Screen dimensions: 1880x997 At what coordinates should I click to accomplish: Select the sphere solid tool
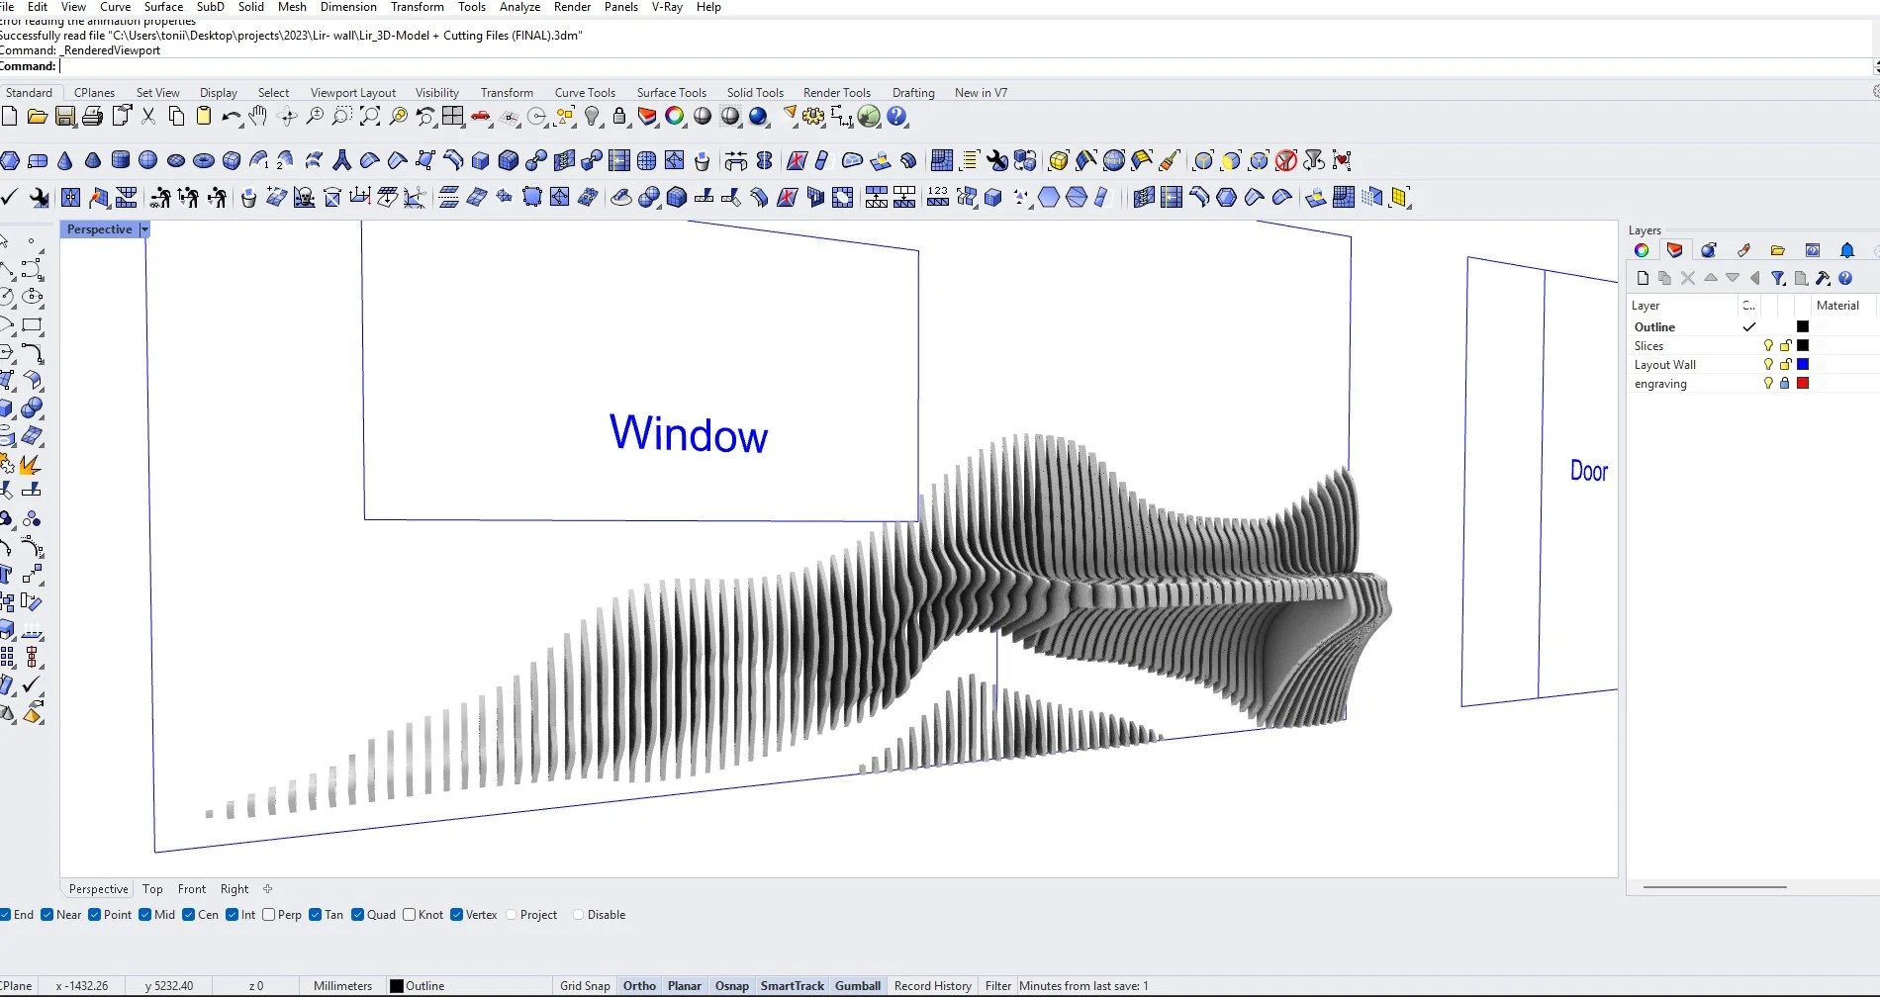[148, 160]
